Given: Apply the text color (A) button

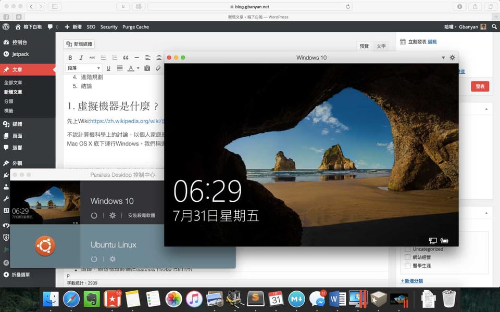Looking at the screenshot, I should coord(131,68).
